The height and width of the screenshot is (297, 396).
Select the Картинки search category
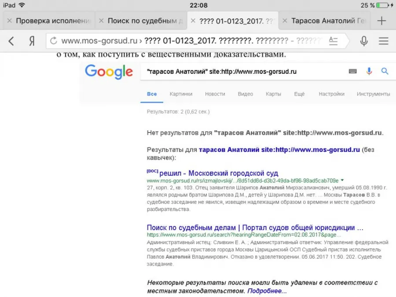click(181, 94)
